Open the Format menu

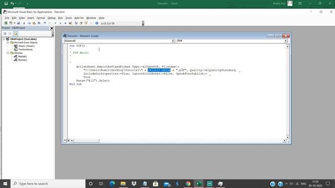point(41,18)
